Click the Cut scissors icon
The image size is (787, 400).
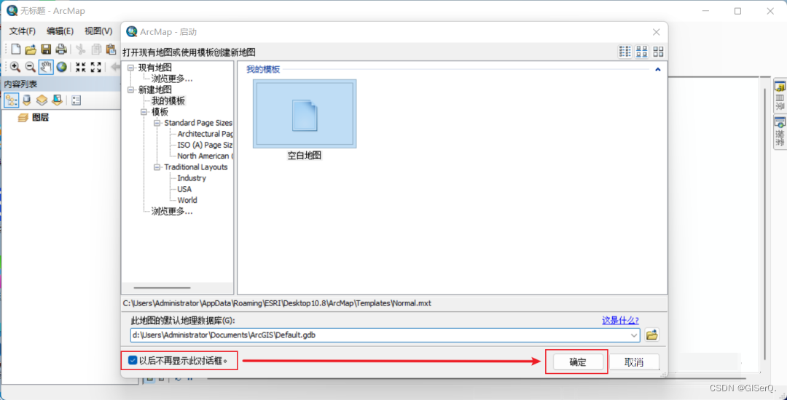(80, 49)
